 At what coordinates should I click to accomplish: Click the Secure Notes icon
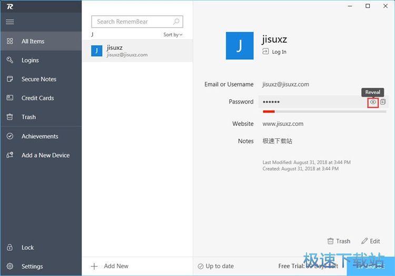10,79
